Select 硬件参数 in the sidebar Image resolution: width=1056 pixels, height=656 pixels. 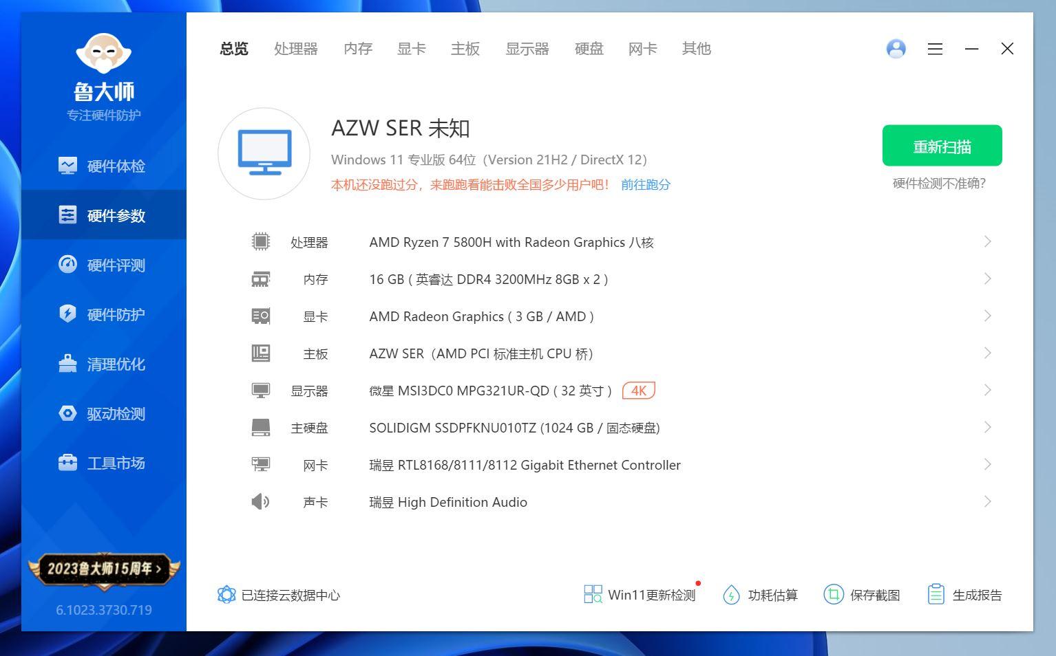(103, 215)
